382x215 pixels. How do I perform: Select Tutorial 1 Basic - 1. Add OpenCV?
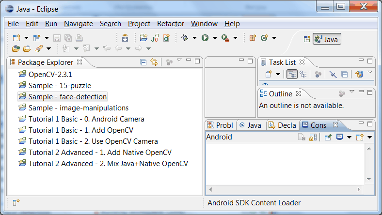76,130
